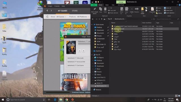Open Google Chrome from the taskbar
The image size is (181, 102).
coord(67,99)
